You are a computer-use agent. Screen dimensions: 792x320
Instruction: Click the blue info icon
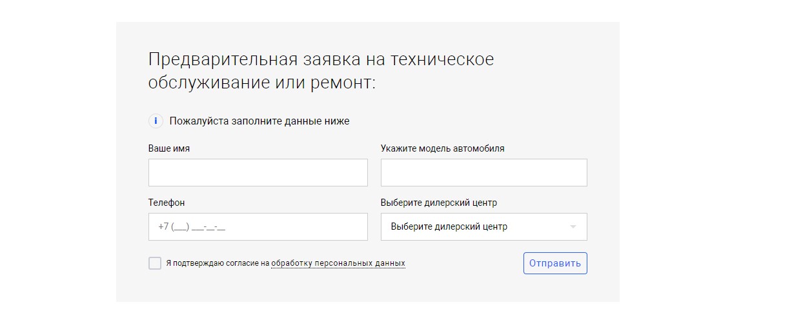click(156, 121)
